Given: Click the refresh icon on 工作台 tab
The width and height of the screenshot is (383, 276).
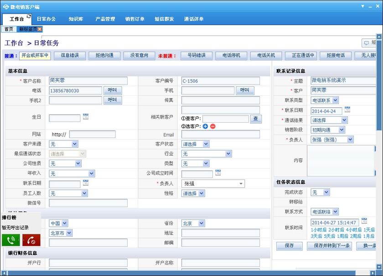Looking at the screenshot, I should click(29, 16).
